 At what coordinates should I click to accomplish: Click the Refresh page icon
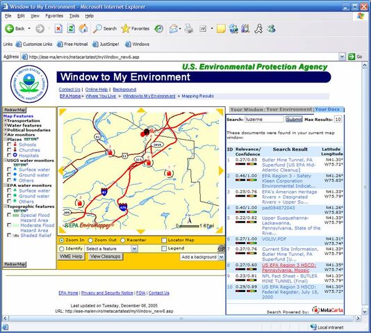[x=71, y=29]
